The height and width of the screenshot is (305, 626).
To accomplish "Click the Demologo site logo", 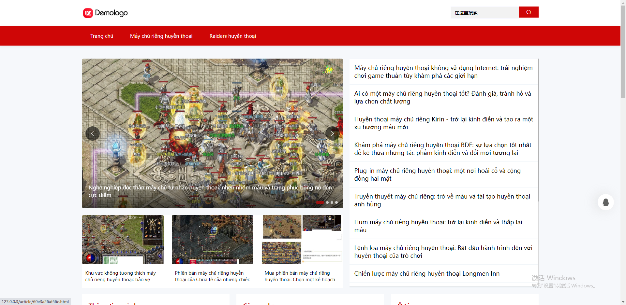I will pos(105,13).
